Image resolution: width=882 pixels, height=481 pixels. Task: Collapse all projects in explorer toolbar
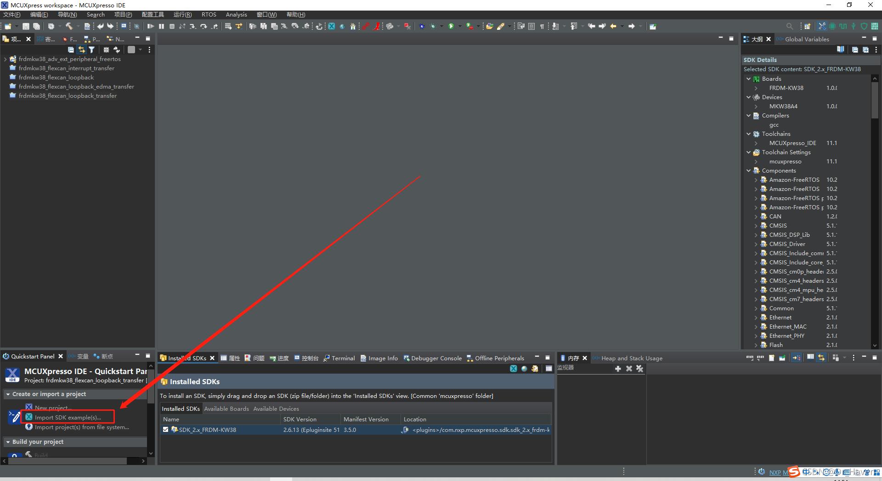point(71,50)
